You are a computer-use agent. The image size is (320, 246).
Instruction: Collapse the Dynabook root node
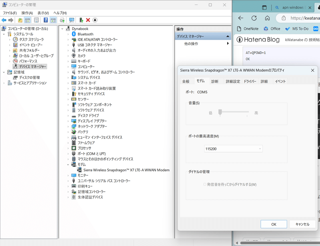(62, 29)
